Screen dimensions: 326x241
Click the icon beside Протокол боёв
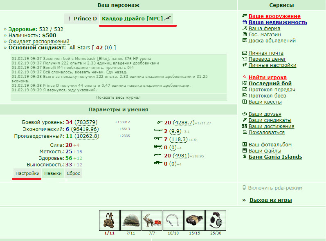245,95
